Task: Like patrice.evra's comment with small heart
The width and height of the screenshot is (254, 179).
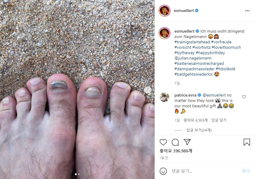Action: pyautogui.click(x=244, y=97)
